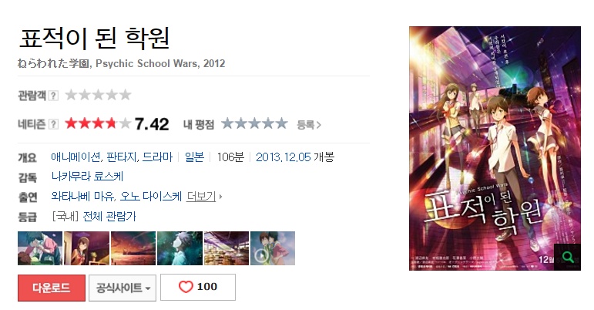
Task: Click the magnifier icon on the poster
Action: click(567, 258)
